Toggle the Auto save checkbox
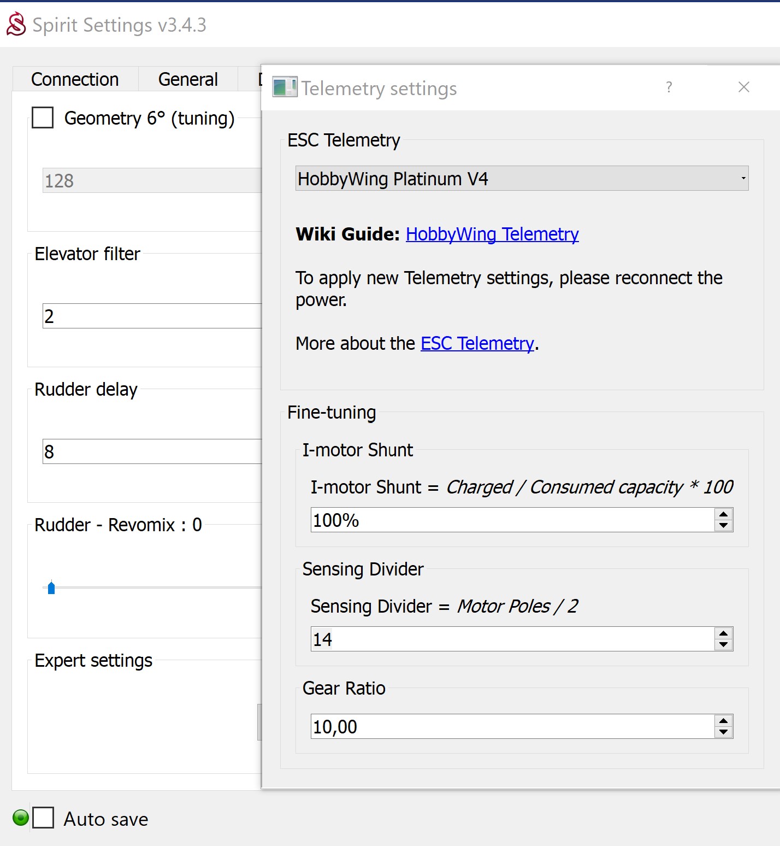 tap(43, 818)
